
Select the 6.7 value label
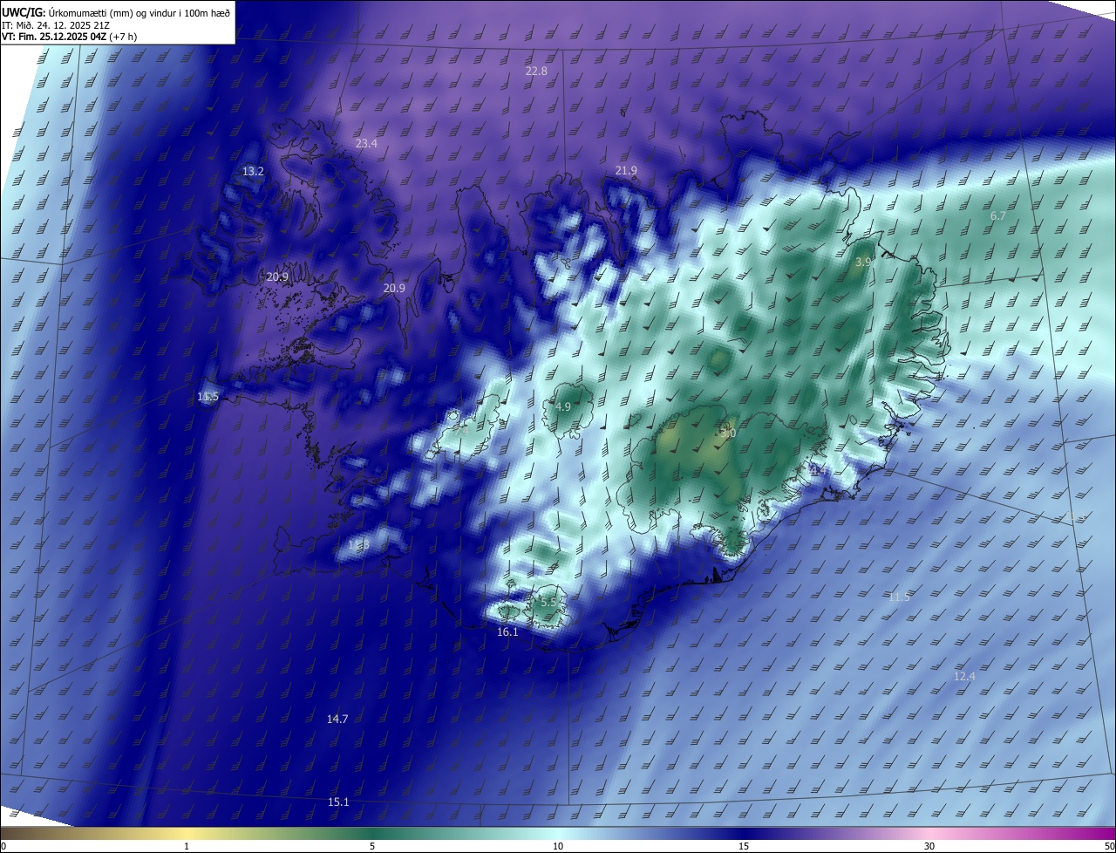point(998,215)
